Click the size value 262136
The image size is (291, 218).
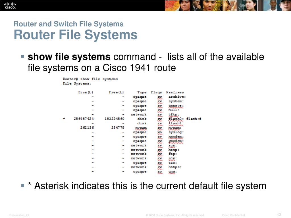coord(87,127)
